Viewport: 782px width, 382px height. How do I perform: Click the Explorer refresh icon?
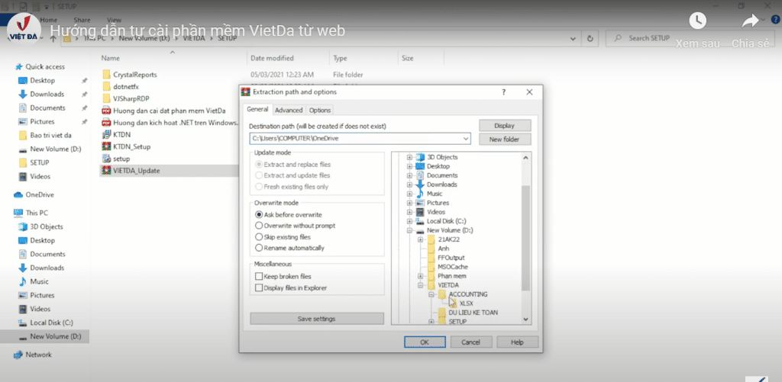(x=590, y=38)
